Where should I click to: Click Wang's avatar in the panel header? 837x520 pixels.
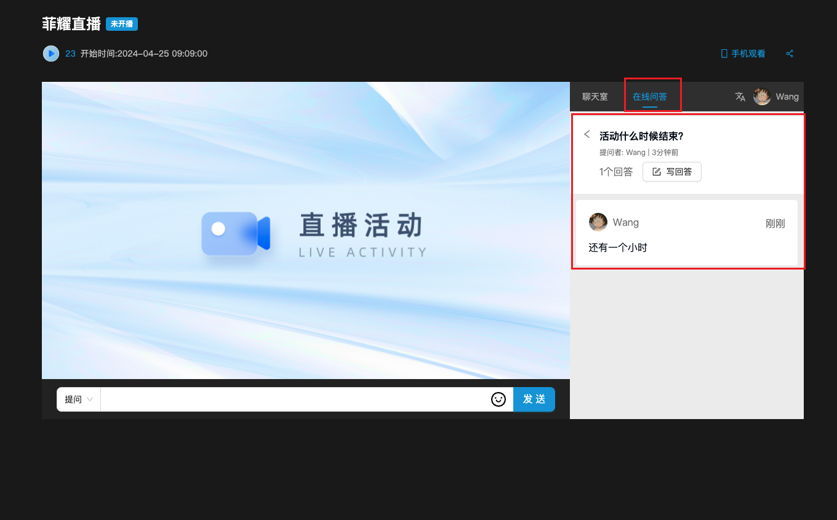(x=762, y=97)
